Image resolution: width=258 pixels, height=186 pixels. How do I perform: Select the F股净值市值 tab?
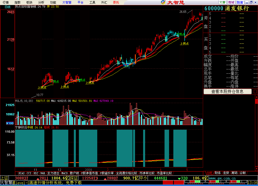[x=89, y=173]
